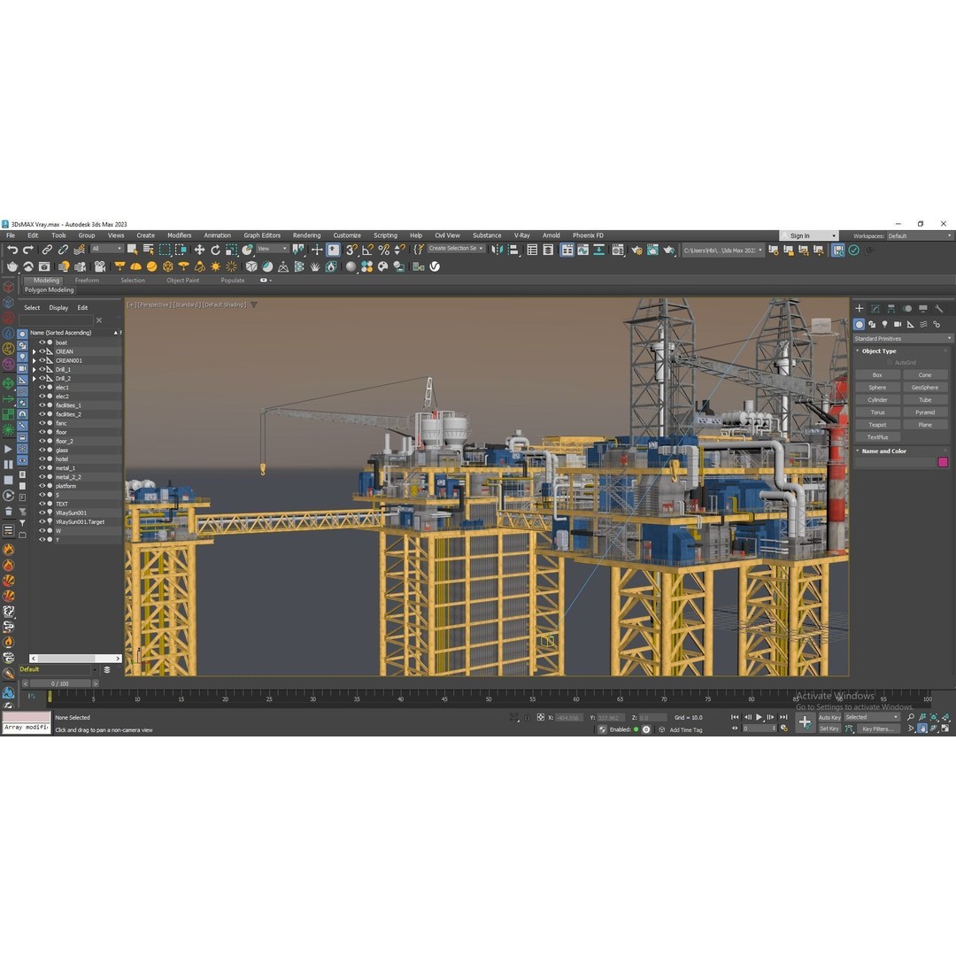Switch to the Polygon Modeling tab

point(50,290)
